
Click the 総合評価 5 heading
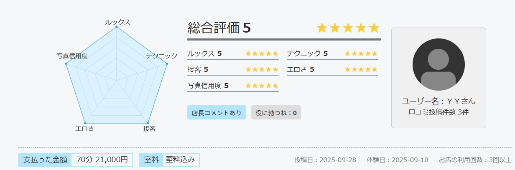219,28
